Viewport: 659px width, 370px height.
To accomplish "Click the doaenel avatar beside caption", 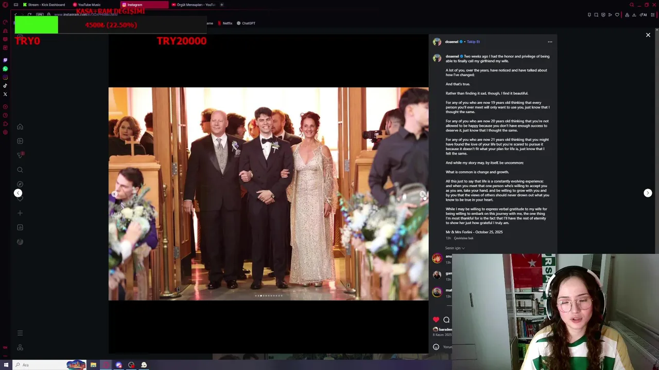I will [x=437, y=58].
